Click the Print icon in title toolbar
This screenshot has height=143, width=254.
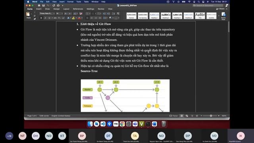click(x=58, y=6)
